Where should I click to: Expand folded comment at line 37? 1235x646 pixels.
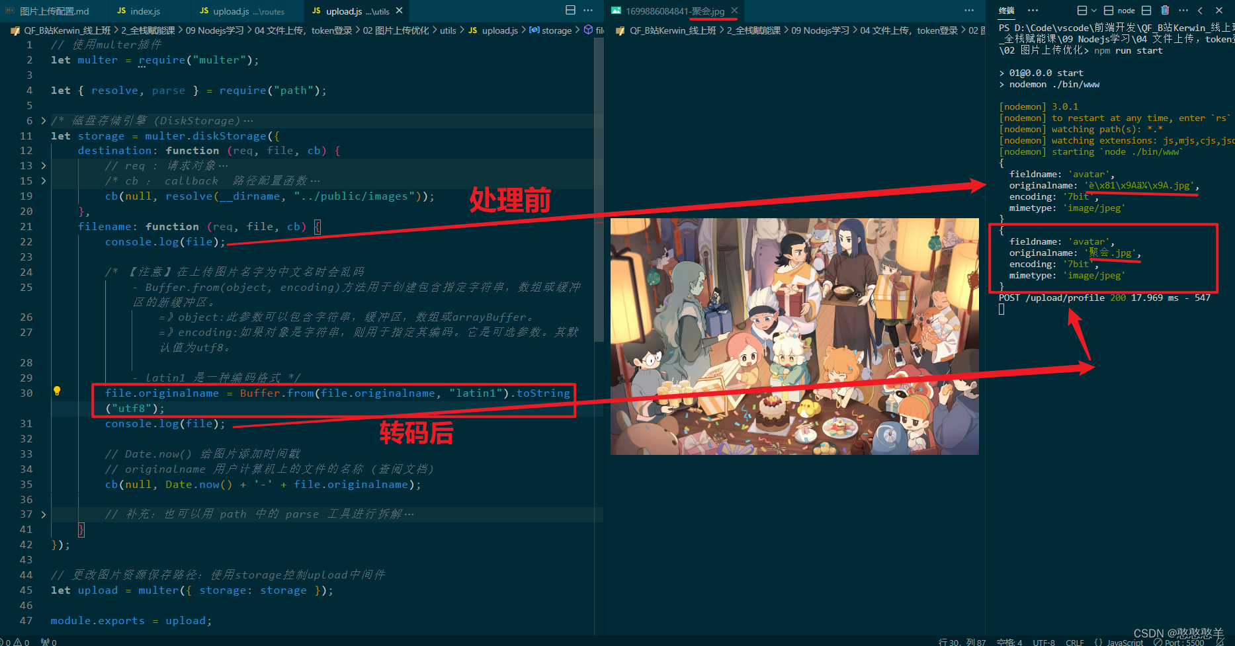(x=44, y=514)
